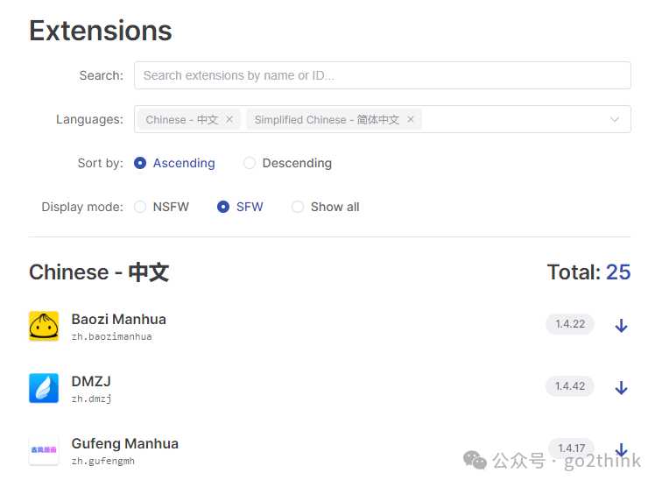Viewport: 662px width, 487px height.
Task: Click the Gufeng Manhua extension name
Action: 125,443
